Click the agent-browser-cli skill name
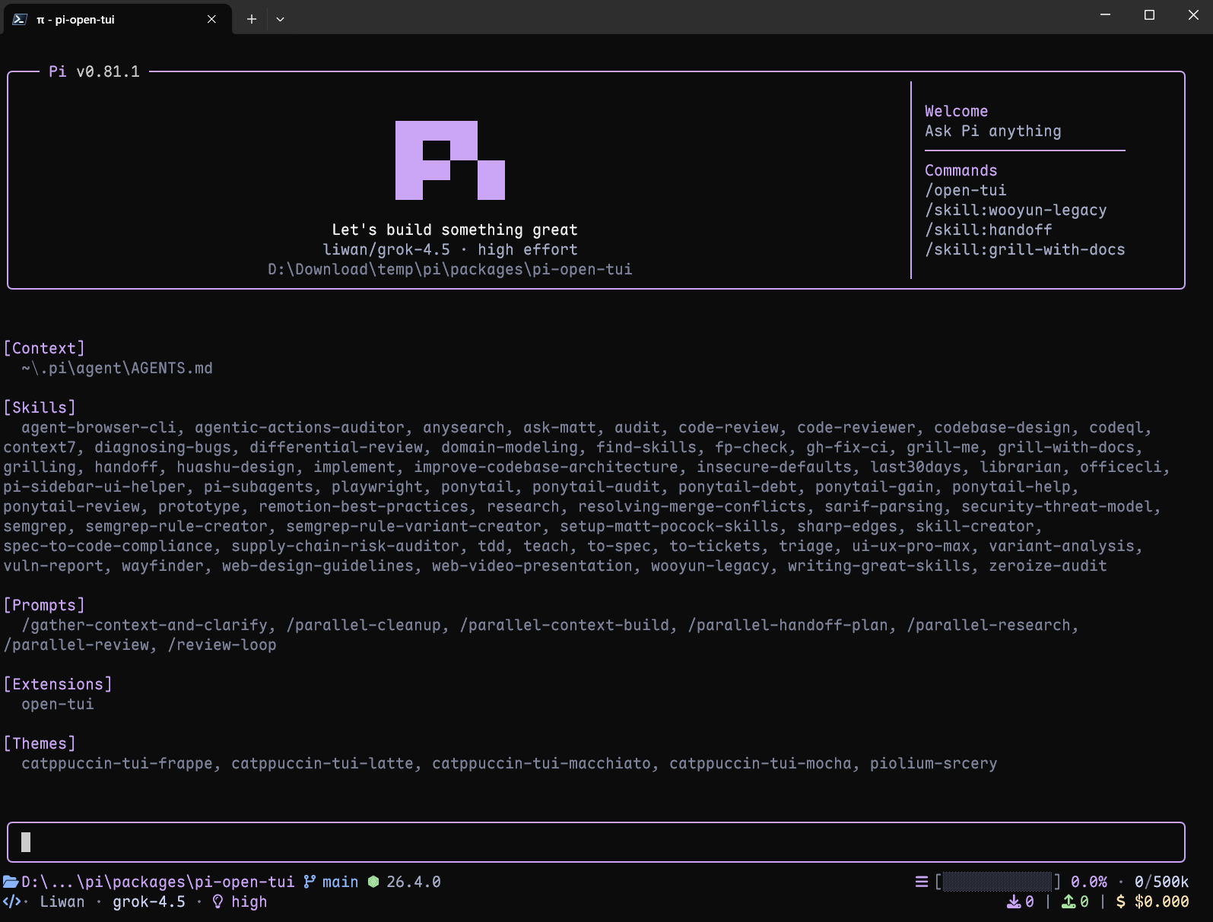The height and width of the screenshot is (922, 1213). (99, 427)
